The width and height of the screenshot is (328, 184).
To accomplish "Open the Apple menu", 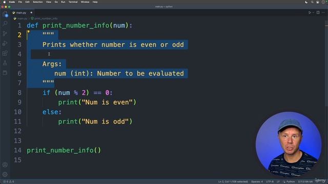I will pyautogui.click(x=4, y=2).
